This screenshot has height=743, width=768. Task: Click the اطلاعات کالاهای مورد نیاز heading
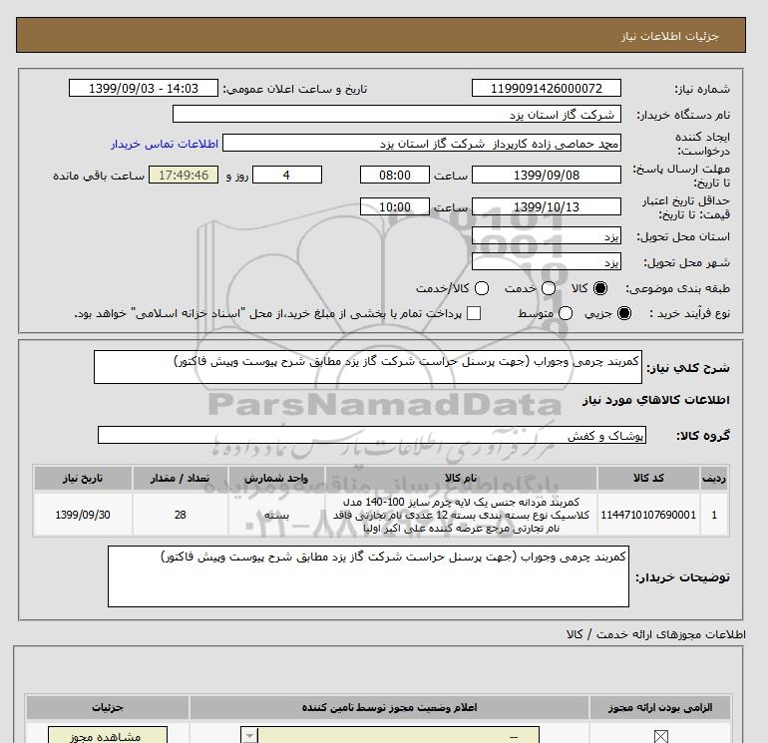(x=655, y=400)
